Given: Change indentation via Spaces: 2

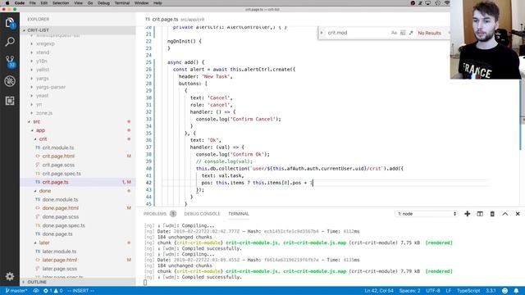Looking at the screenshot, I should click(x=409, y=291).
